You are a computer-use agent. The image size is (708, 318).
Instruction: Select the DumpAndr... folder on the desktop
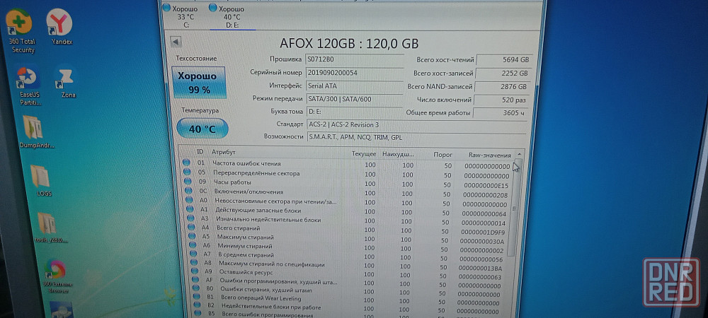point(36,132)
